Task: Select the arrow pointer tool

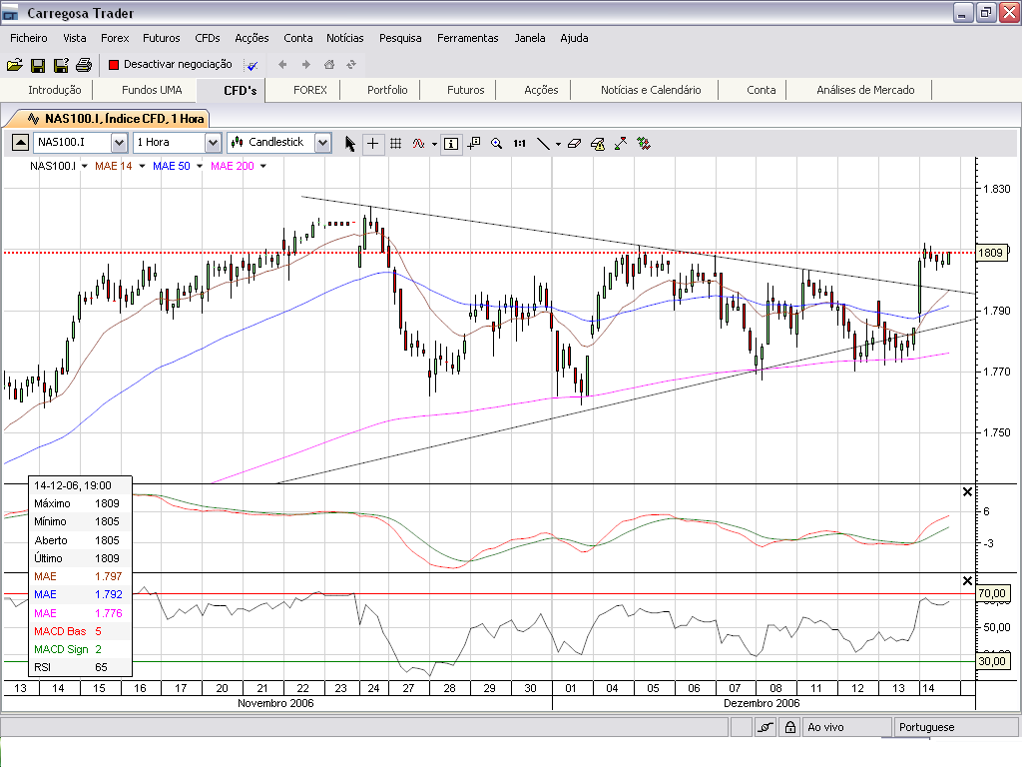Action: [x=350, y=143]
